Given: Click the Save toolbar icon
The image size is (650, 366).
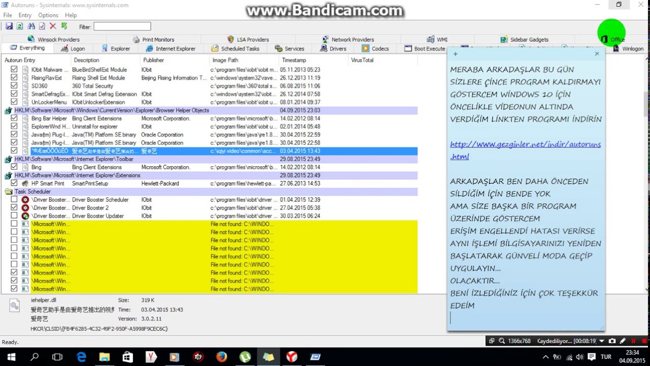Looking at the screenshot, I should click(x=9, y=26).
